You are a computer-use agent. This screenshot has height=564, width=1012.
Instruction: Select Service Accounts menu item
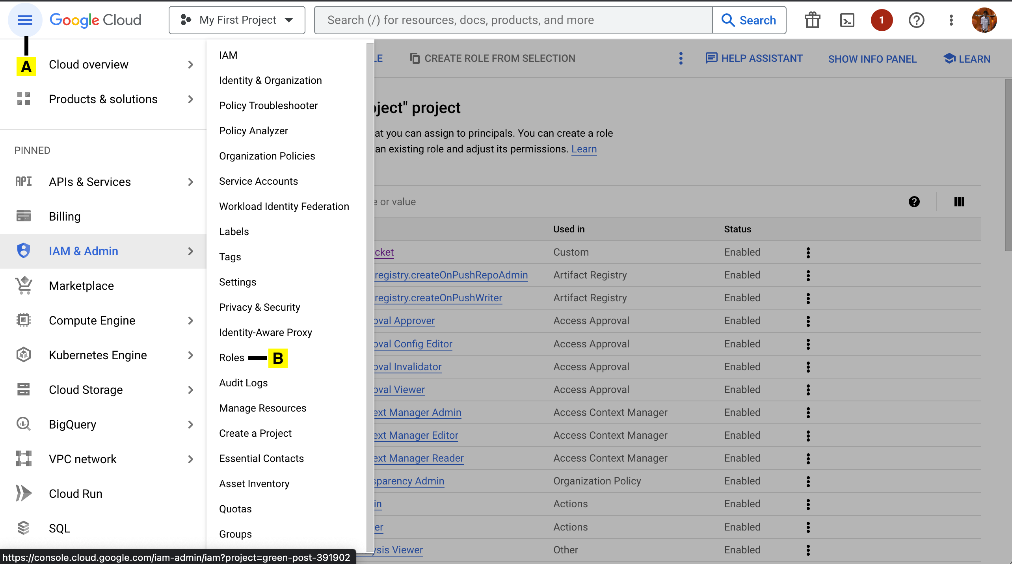258,181
